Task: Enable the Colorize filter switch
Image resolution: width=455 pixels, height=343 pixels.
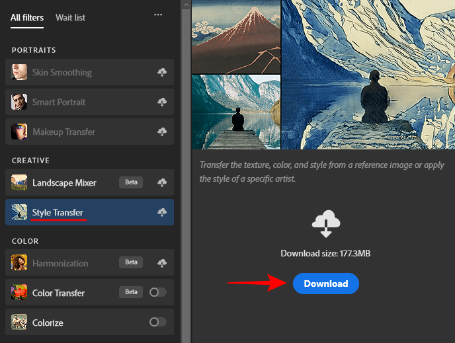Action: point(158,322)
